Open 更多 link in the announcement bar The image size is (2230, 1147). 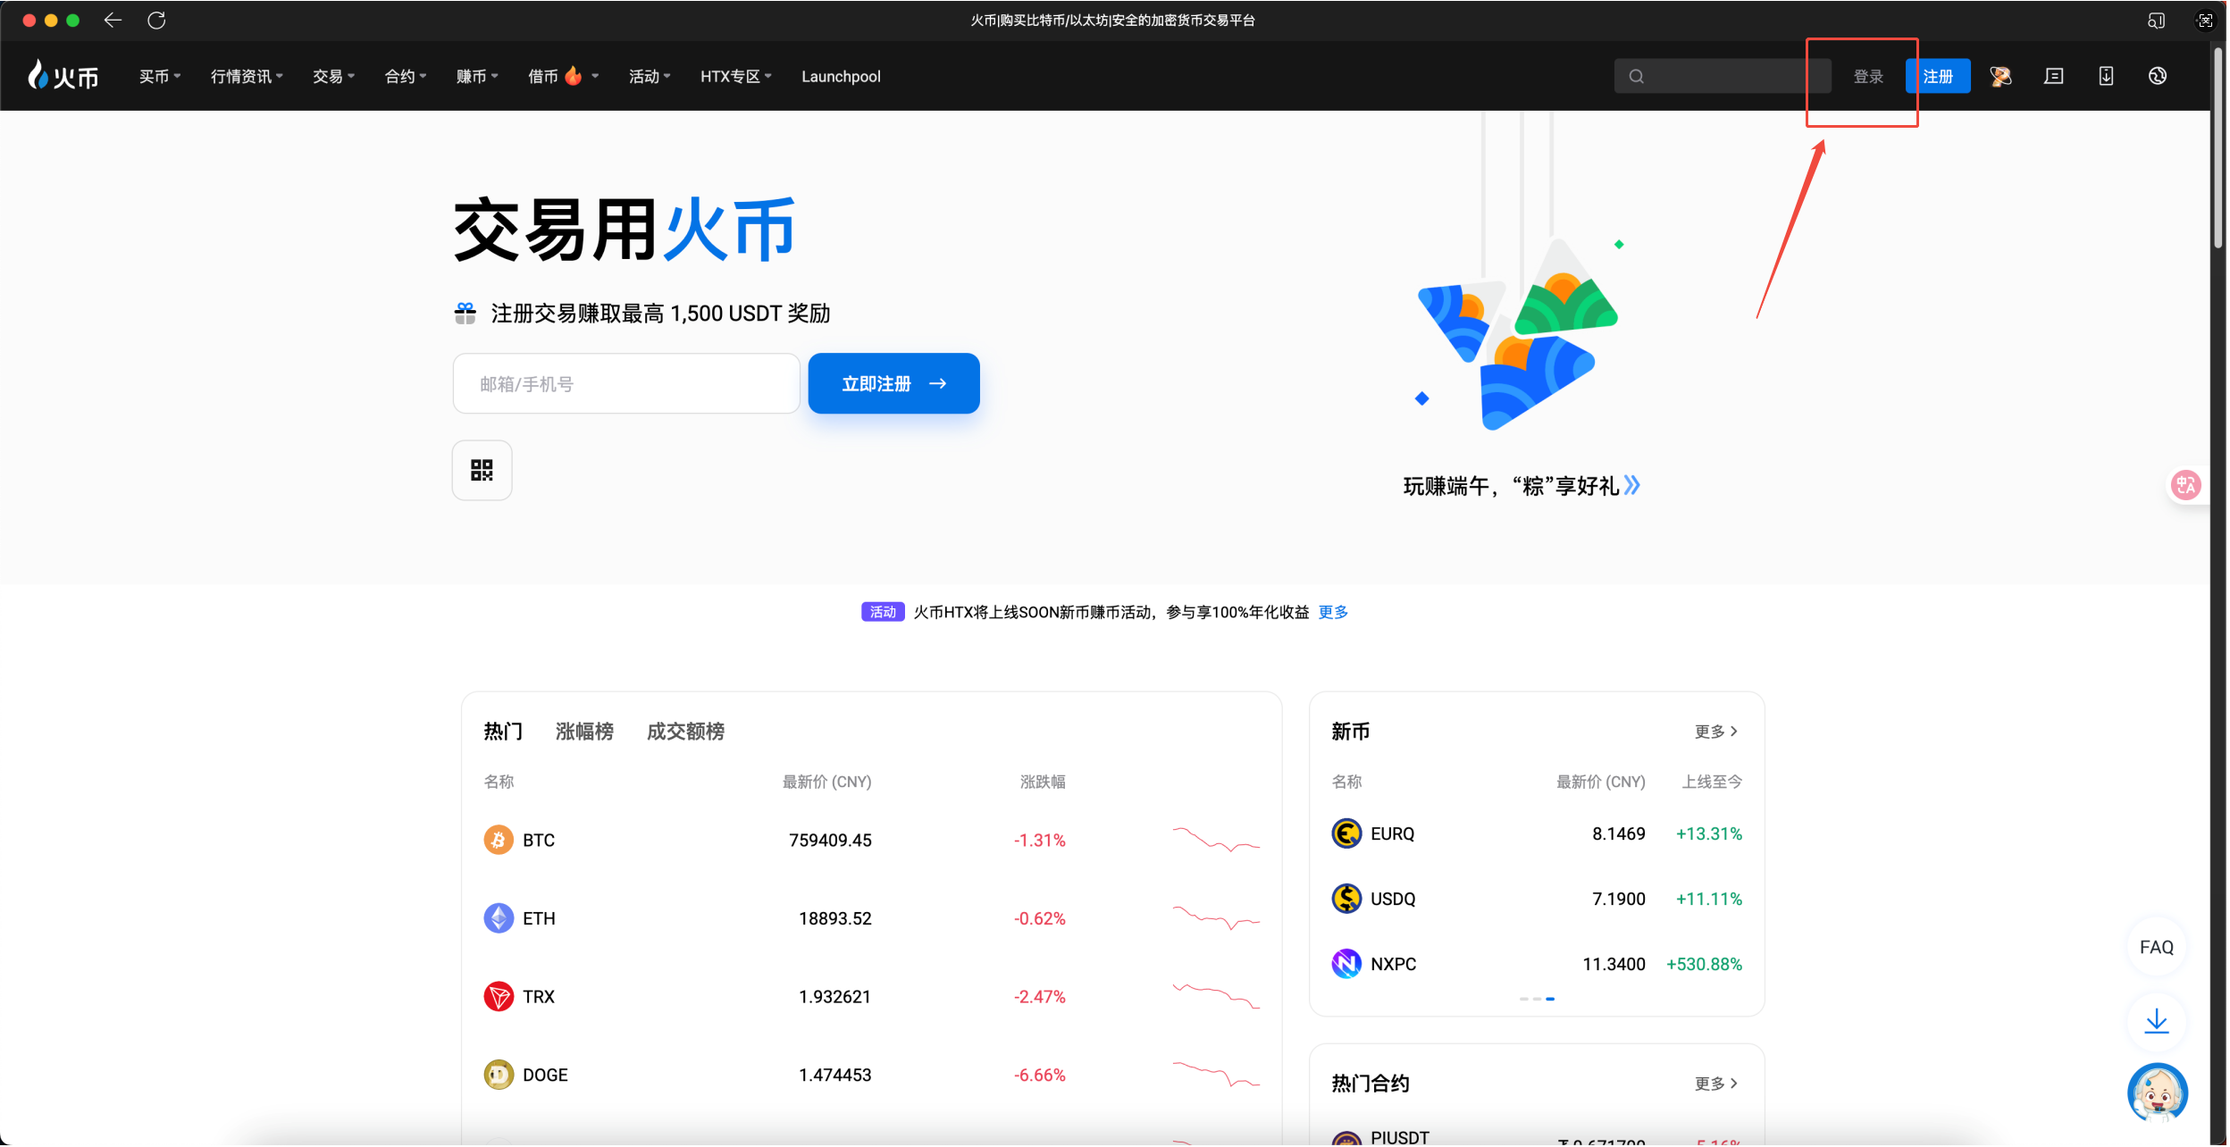(x=1333, y=612)
